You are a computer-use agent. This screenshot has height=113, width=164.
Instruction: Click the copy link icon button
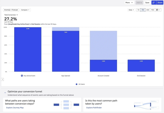click(x=154, y=2)
